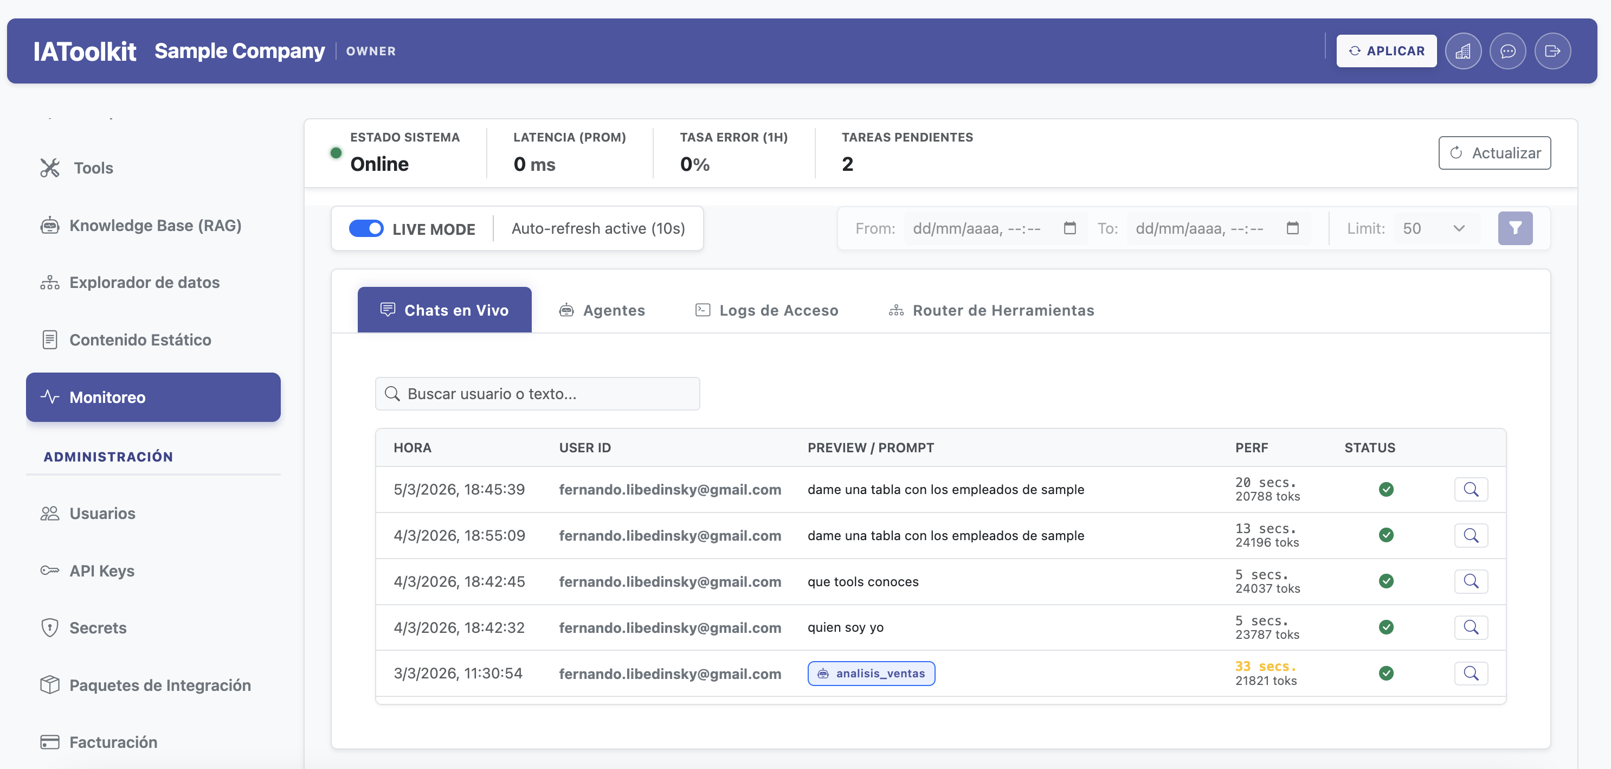The image size is (1611, 769).
Task: Open the From date picker
Action: click(x=1069, y=228)
